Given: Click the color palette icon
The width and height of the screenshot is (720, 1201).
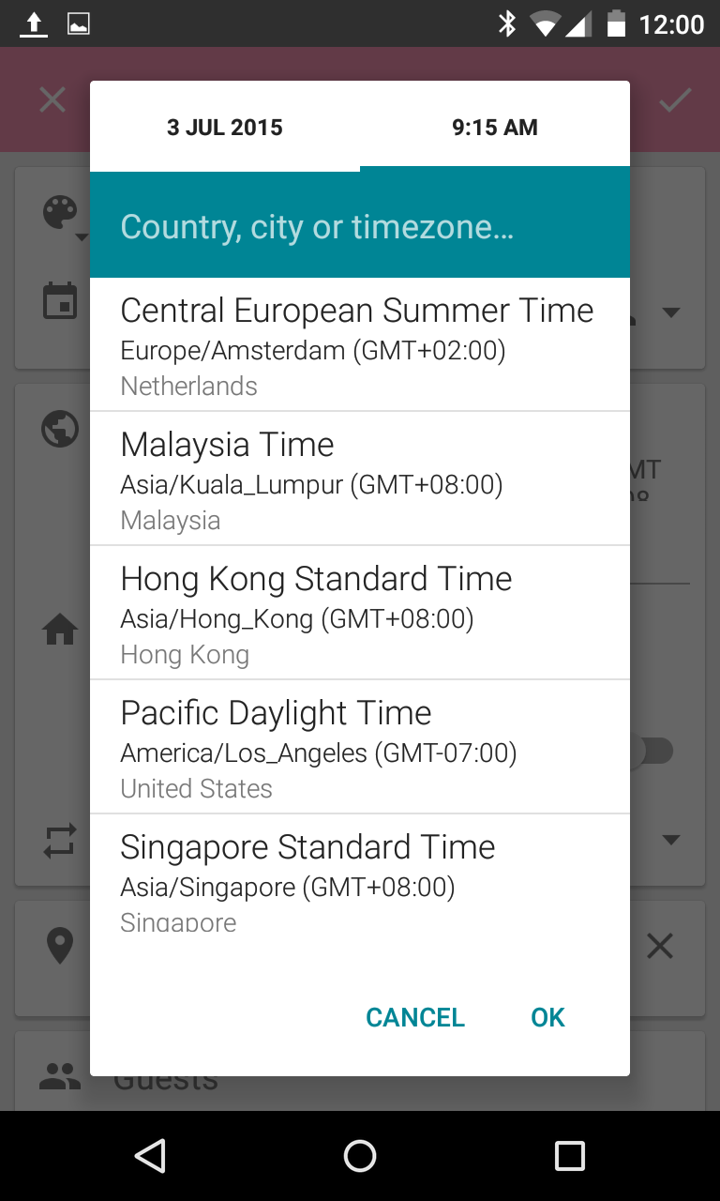Looking at the screenshot, I should [x=60, y=214].
